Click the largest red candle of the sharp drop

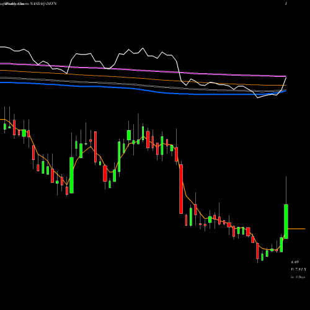[x=181, y=189]
